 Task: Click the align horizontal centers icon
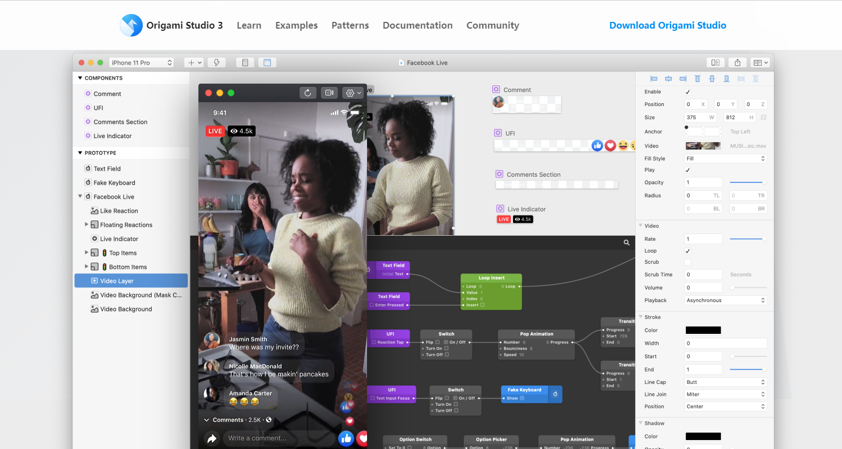click(x=668, y=79)
